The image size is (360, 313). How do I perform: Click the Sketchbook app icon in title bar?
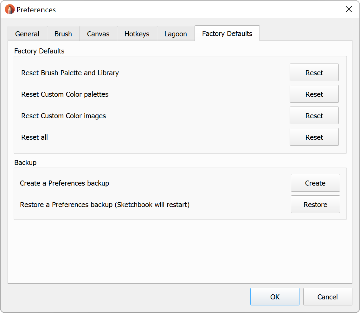(10, 9)
